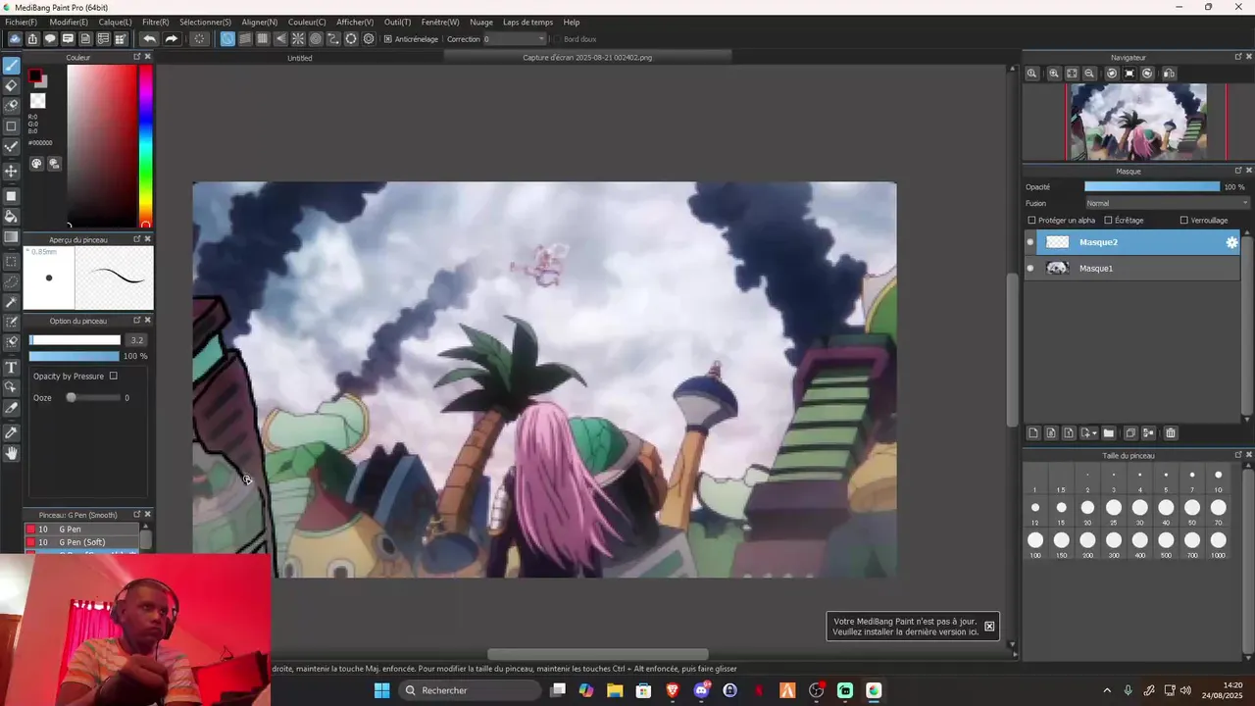Pick the Eyedropper tool
The height and width of the screenshot is (706, 1255).
click(12, 432)
